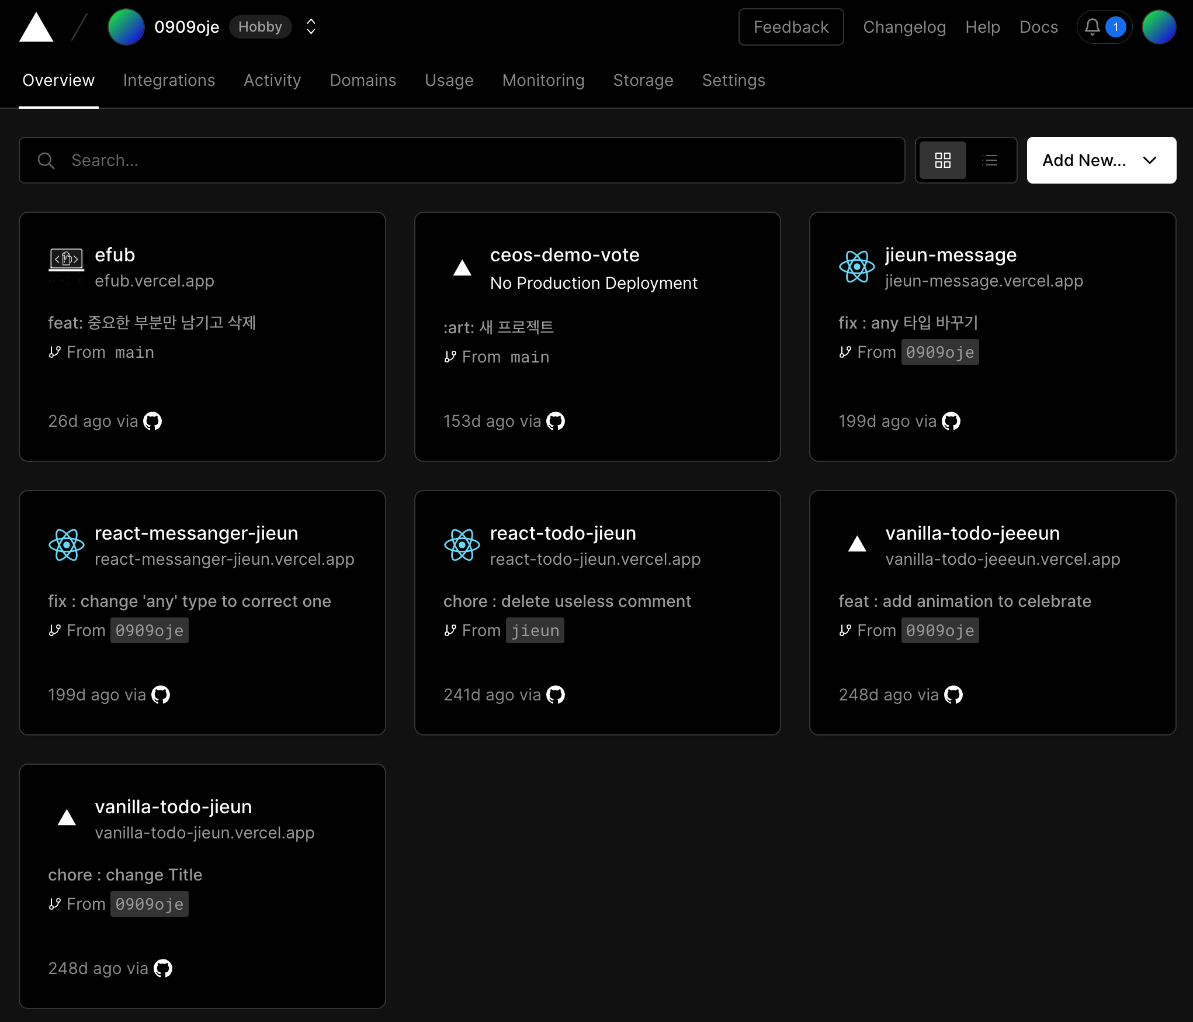Go to the Integrations tab
Screen dimensions: 1193x1022
(169, 80)
